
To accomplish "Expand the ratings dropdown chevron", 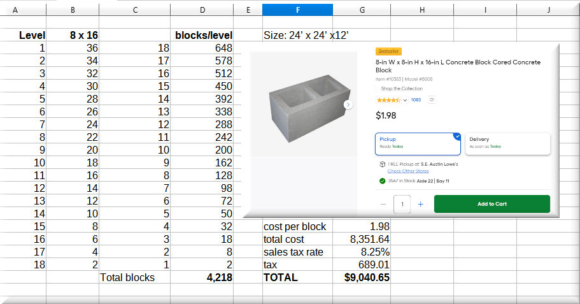I will click(405, 100).
